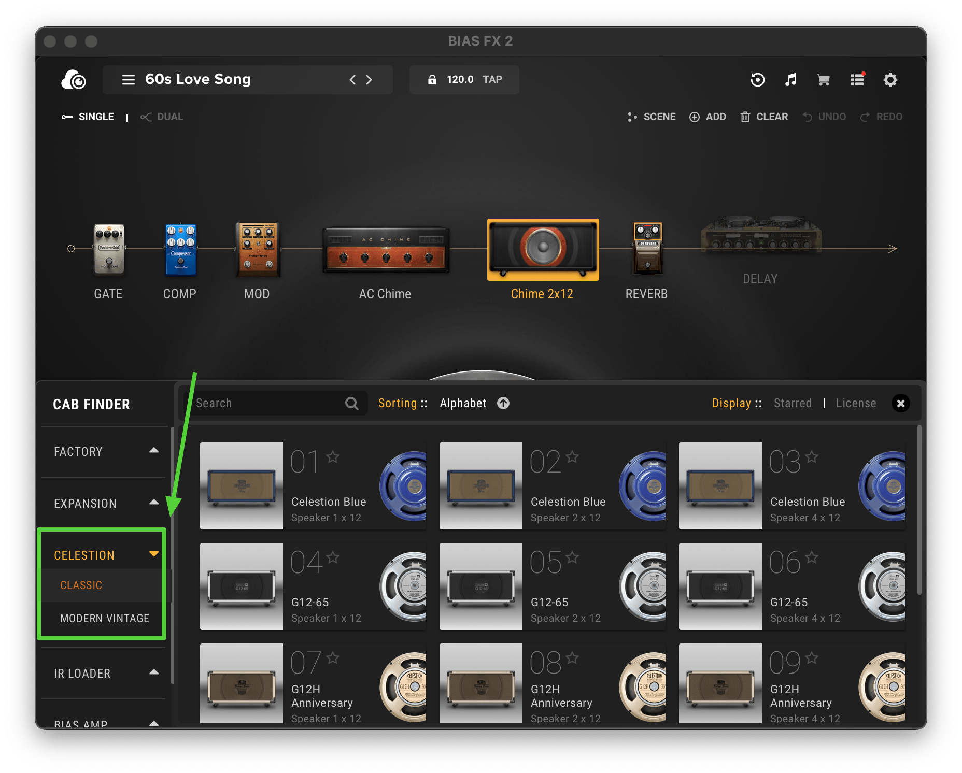
Task: Open the in-app store cart icon
Action: pyautogui.click(x=823, y=80)
